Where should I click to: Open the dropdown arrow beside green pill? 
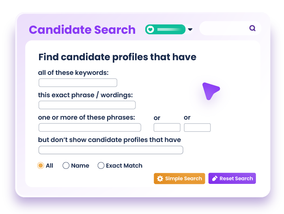190,30
